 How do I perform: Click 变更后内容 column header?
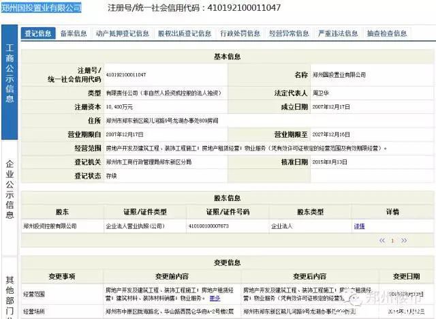(309, 277)
